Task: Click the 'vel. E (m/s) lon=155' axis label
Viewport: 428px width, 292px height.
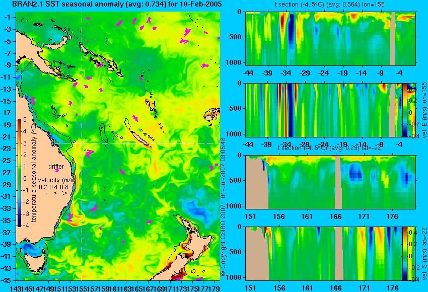Action: click(x=424, y=110)
